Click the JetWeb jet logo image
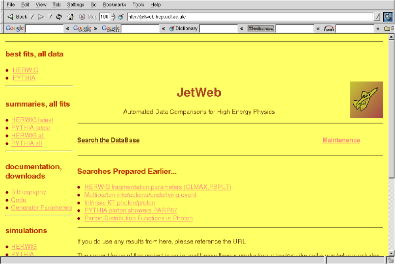Image resolution: width=395 pixels, height=264 pixels. pos(367,100)
